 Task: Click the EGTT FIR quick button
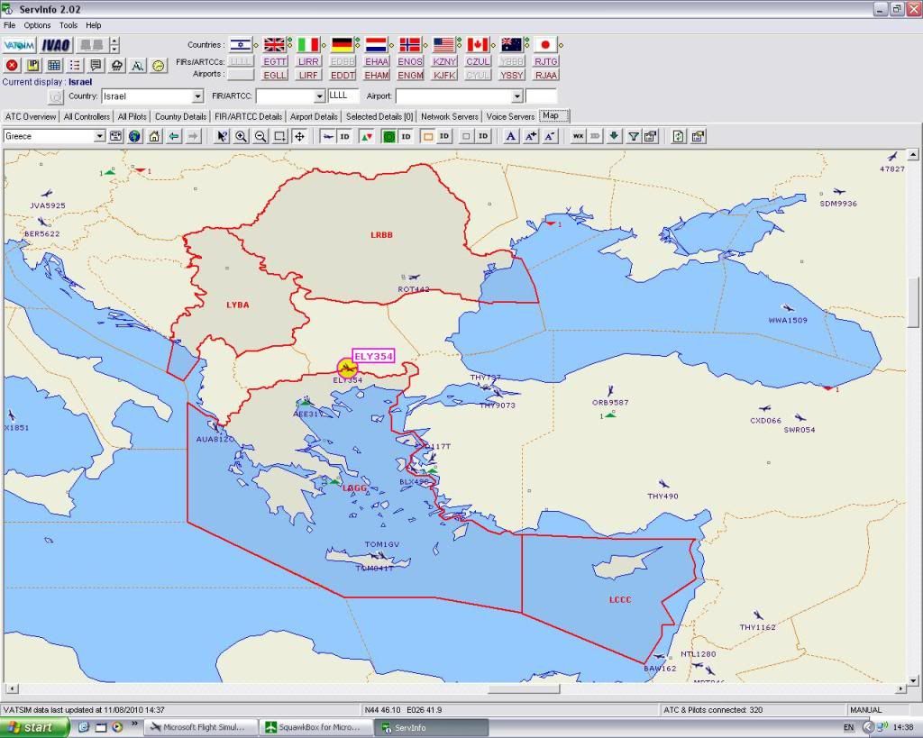pos(275,61)
